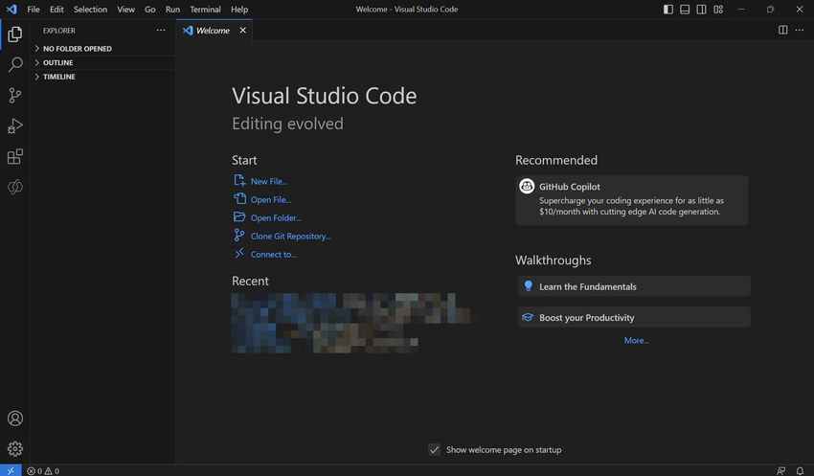Image resolution: width=814 pixels, height=476 pixels.
Task: Open the Accounts menu icon
Action: click(14, 419)
